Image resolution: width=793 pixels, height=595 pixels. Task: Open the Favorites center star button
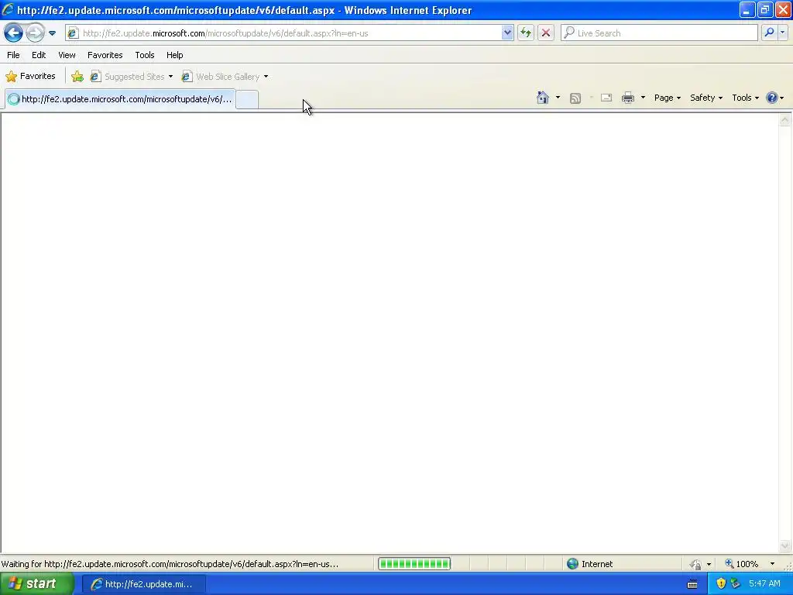(x=30, y=77)
